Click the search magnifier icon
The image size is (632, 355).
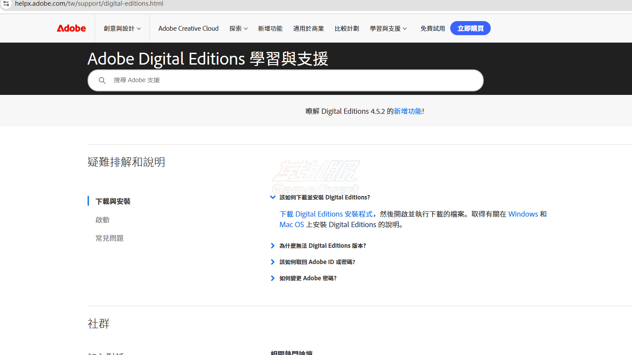[102, 80]
